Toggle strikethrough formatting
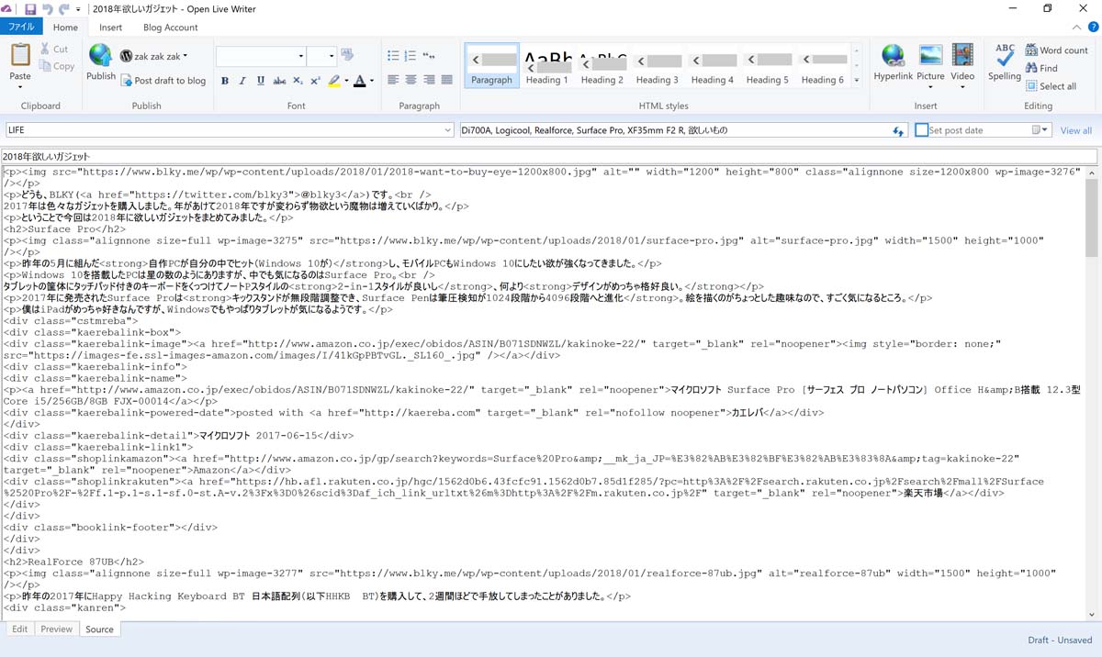The image size is (1102, 657). pos(279,81)
